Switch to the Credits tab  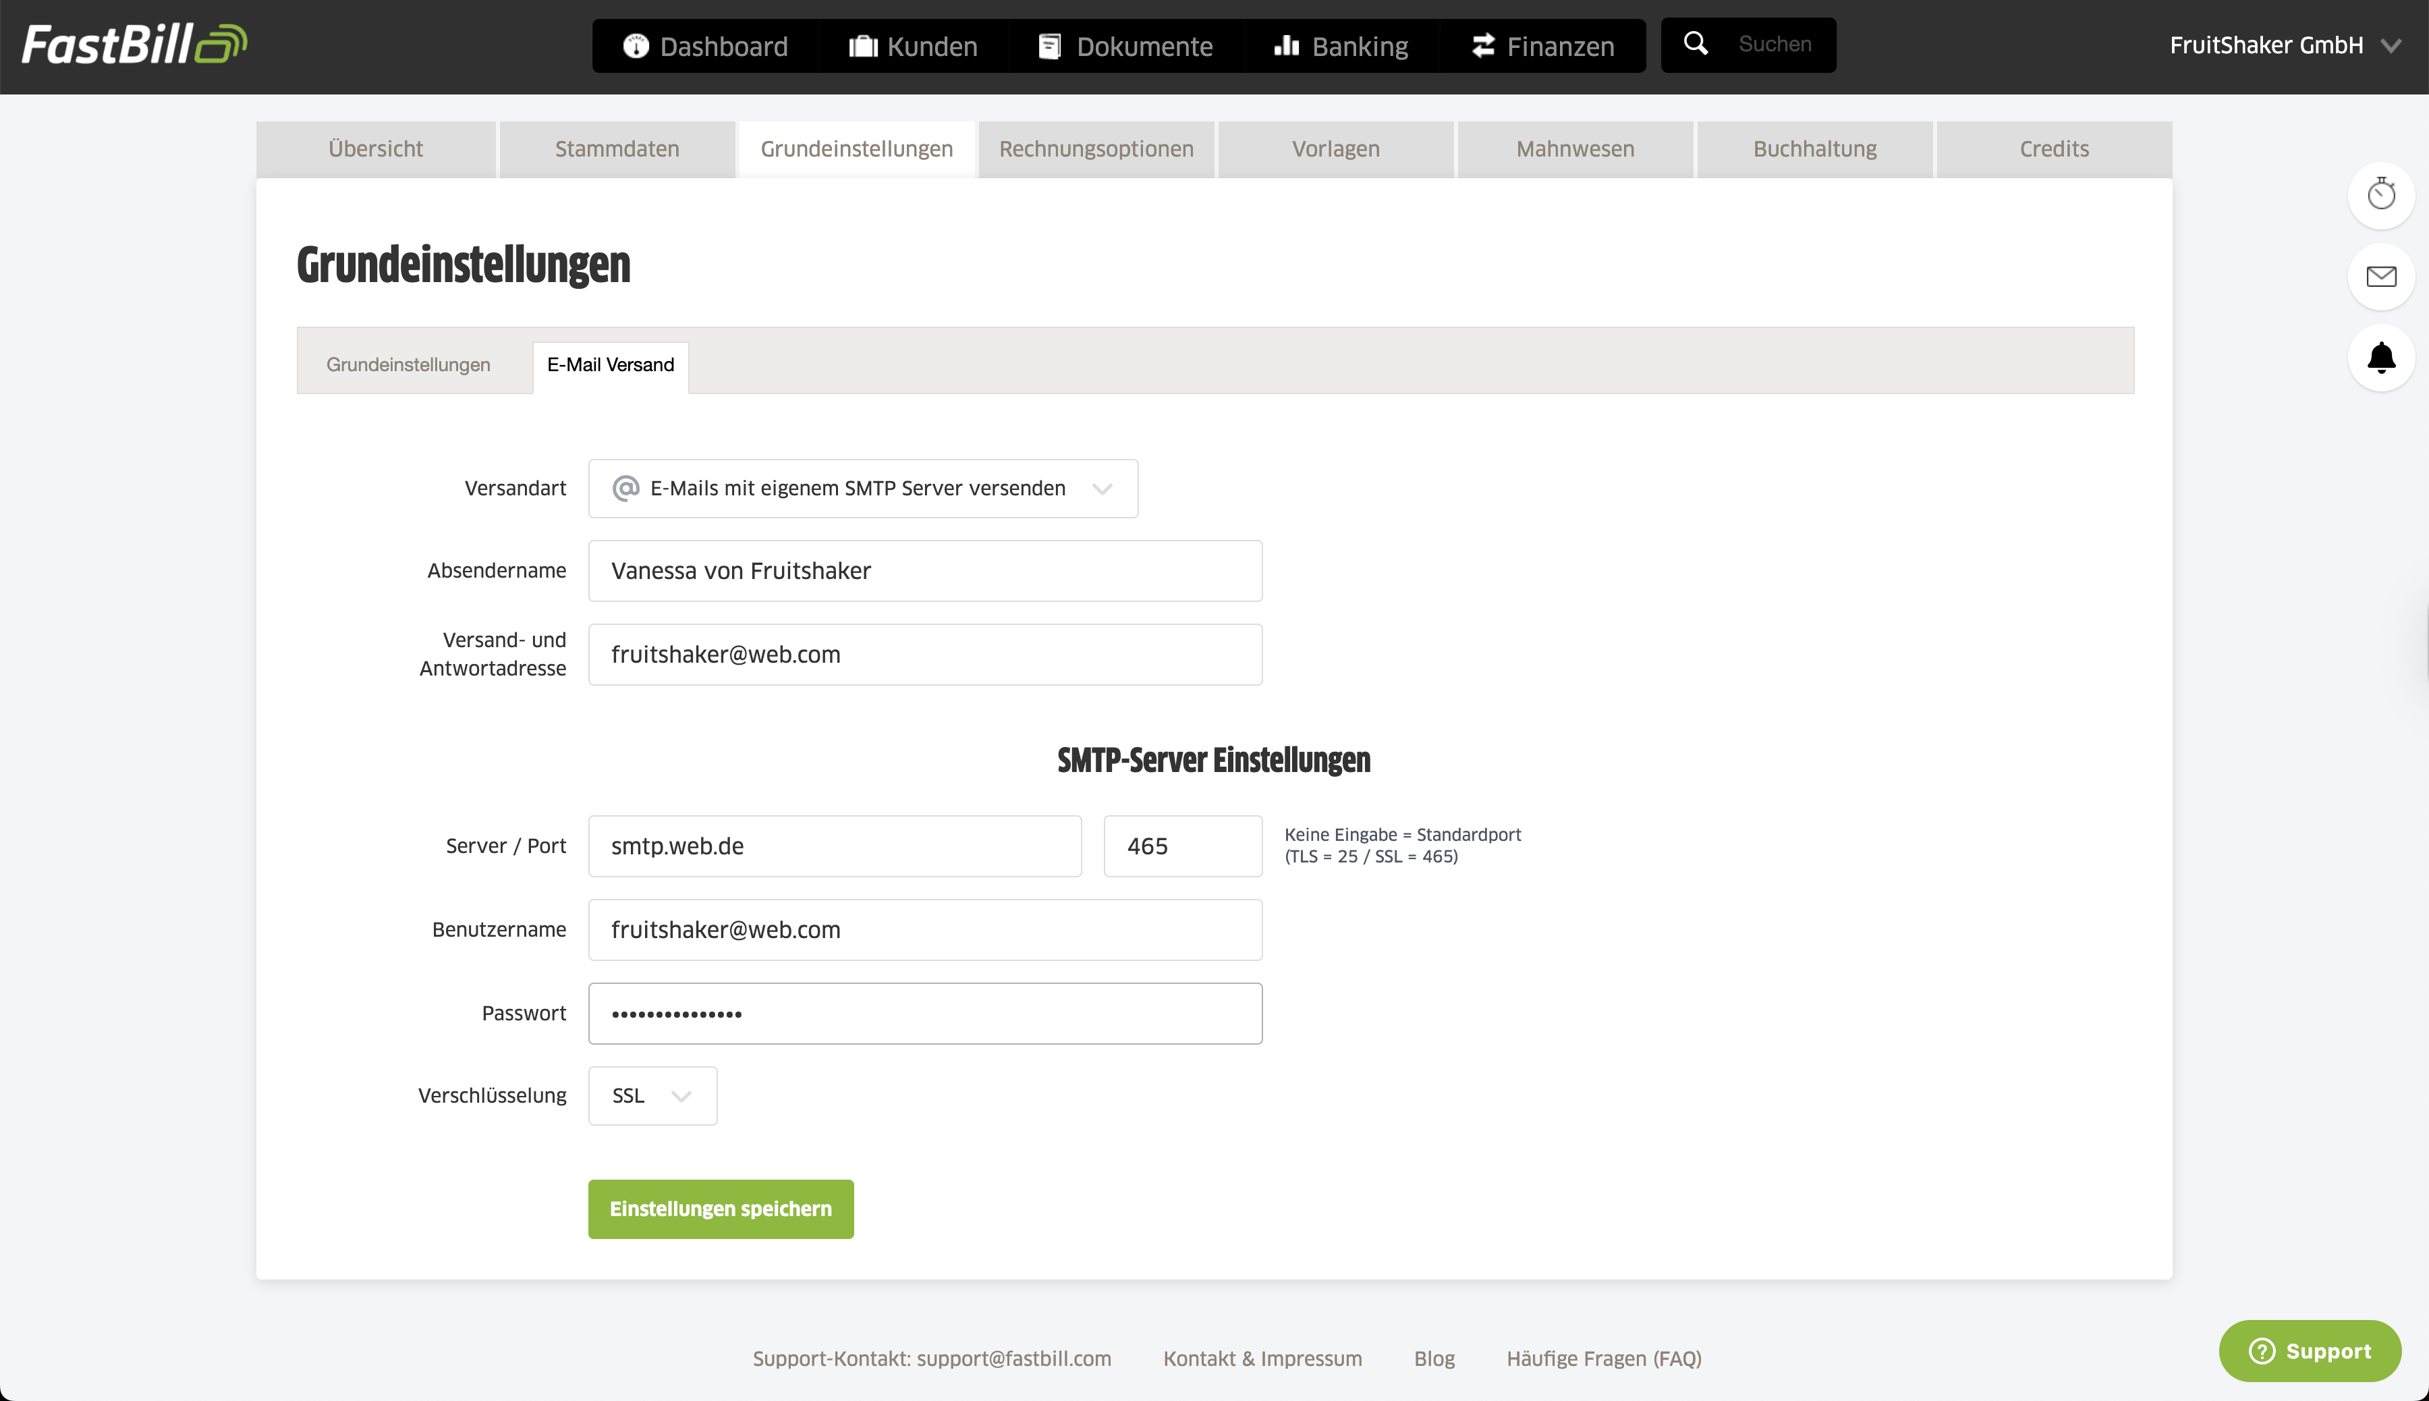tap(2054, 149)
